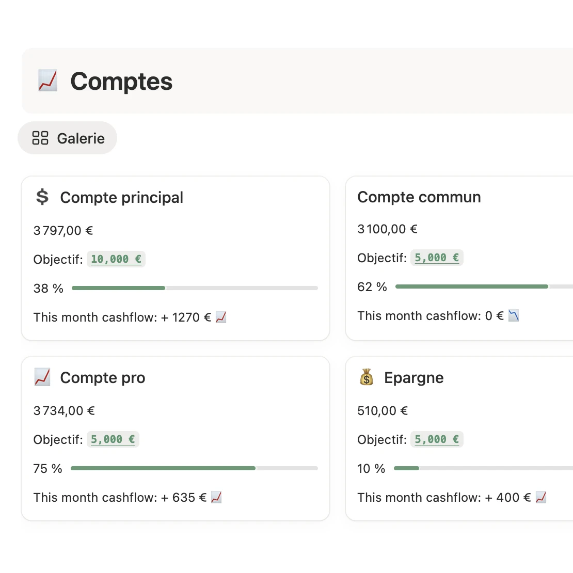This screenshot has height=573, width=573.
Task: Click the chart emoji after 635 € on Compte pro
Action: click(x=216, y=497)
